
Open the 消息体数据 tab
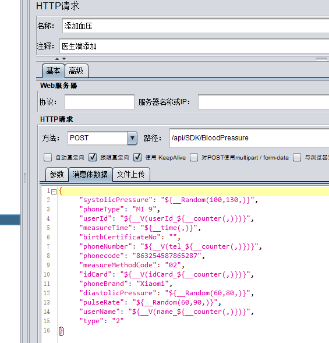click(90, 174)
